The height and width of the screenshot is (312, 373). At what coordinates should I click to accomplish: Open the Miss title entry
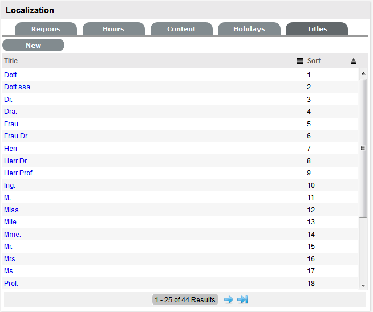tap(11, 210)
